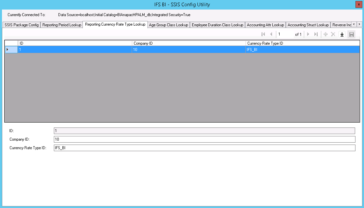The image size is (364, 208).
Task: Click the Company ID text field
Action: point(204,139)
